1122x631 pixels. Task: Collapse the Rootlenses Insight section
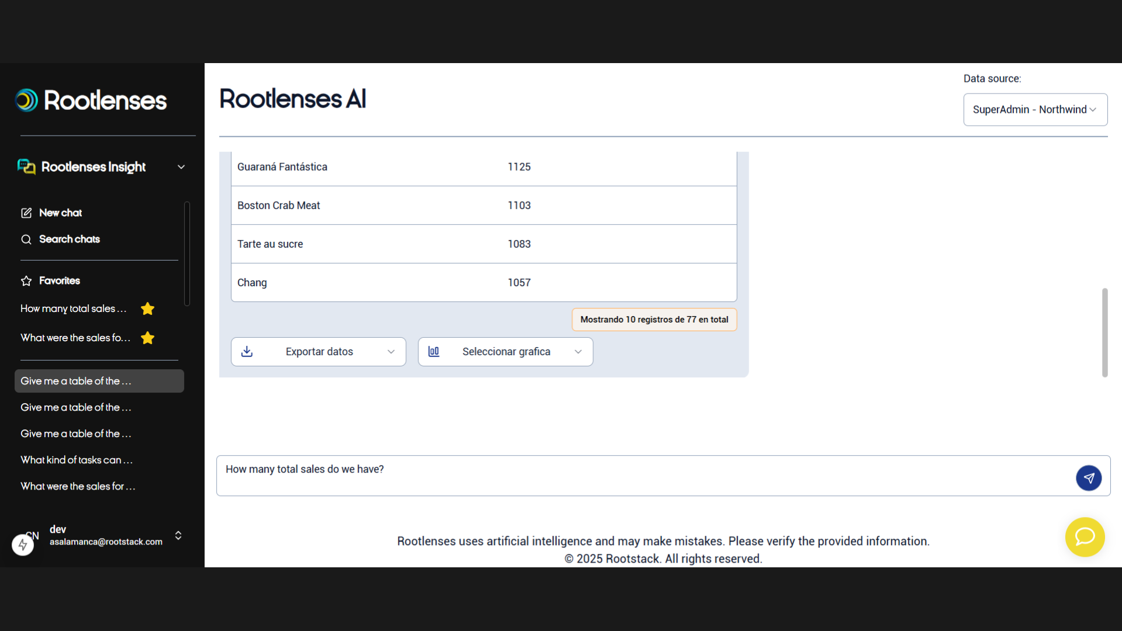pyautogui.click(x=181, y=167)
